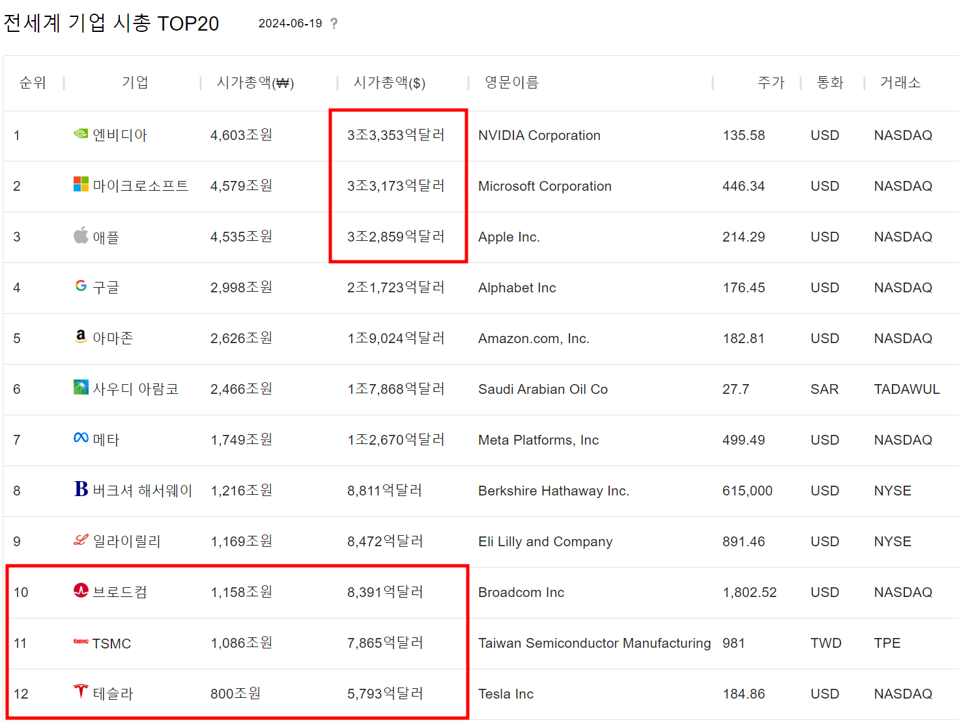Click the Meta infinity logo icon
The height and width of the screenshot is (722, 959).
click(81, 438)
